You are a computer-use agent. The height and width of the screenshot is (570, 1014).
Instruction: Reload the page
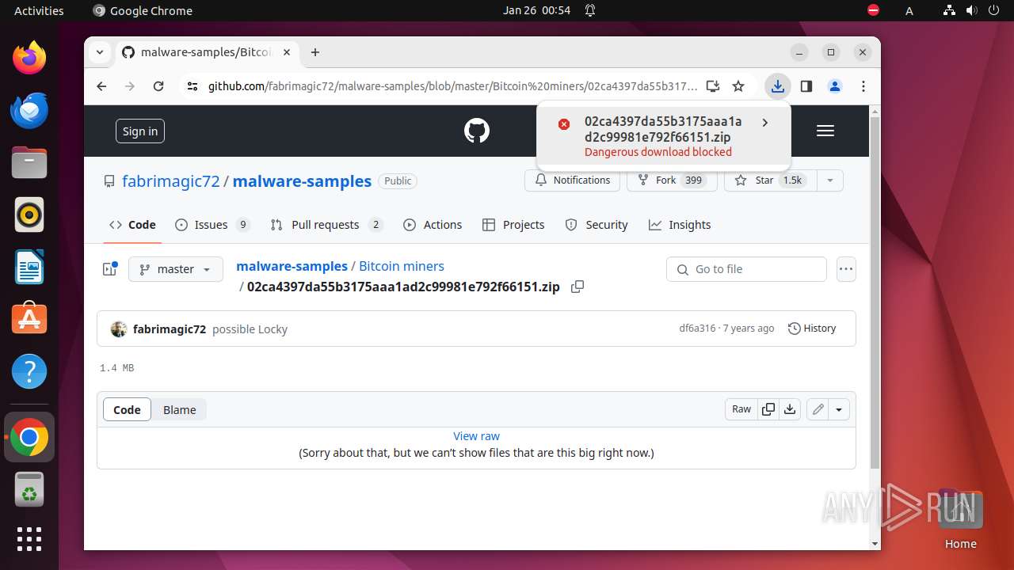(x=158, y=86)
